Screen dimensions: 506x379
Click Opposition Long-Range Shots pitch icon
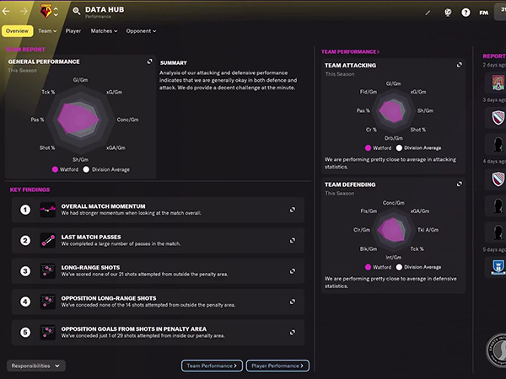coord(48,302)
